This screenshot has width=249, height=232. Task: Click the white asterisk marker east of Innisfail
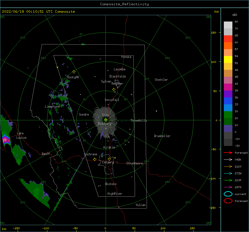click(x=131, y=95)
